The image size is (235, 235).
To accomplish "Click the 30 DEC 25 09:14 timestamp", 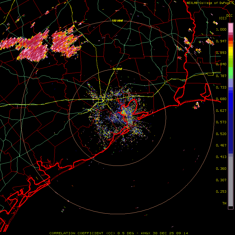I will 170,233.
